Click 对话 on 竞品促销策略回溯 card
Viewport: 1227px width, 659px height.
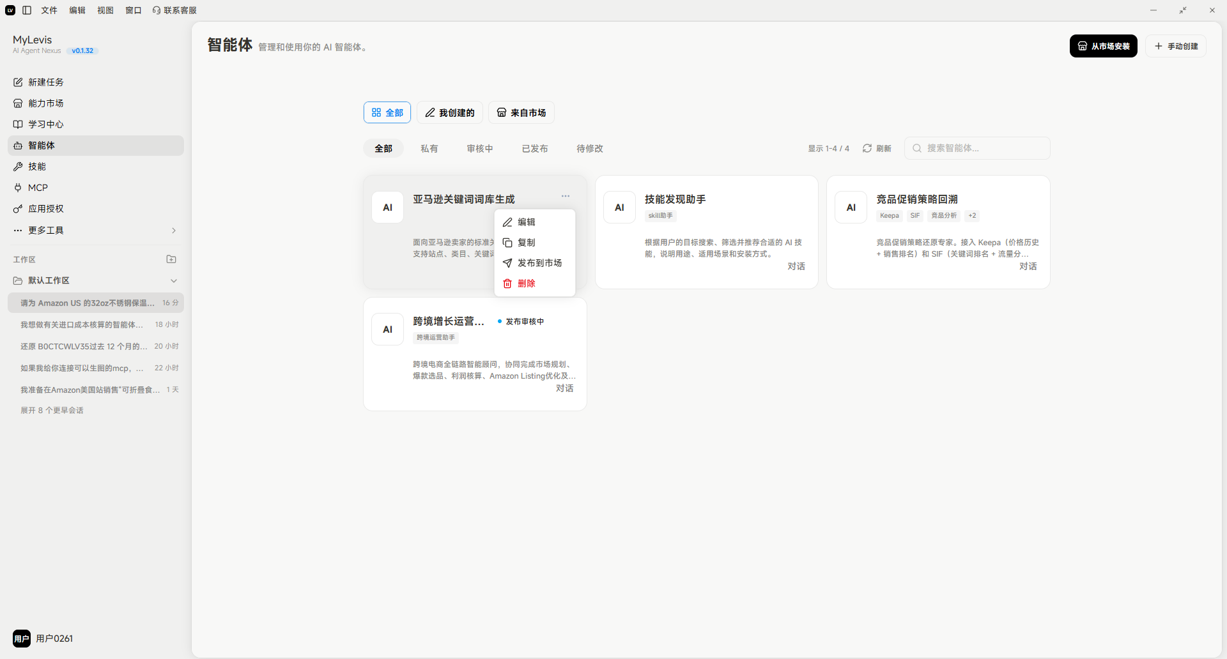pos(1028,266)
